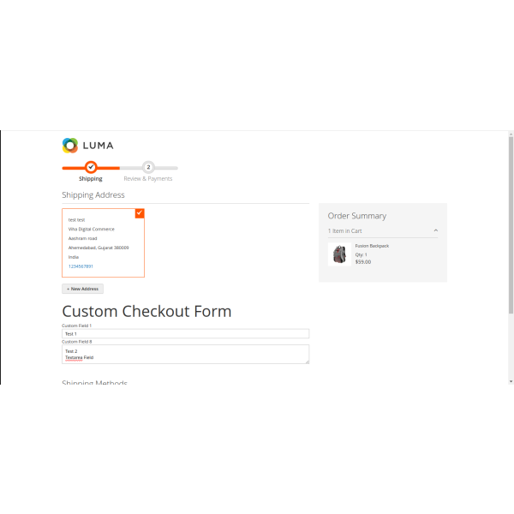Click the Shipping step label
Image resolution: width=514 pixels, height=514 pixels.
[x=91, y=179]
